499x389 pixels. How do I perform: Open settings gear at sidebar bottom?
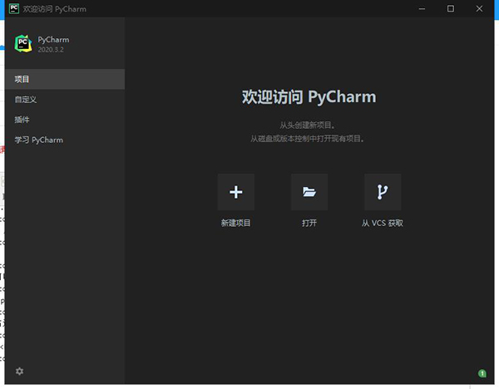point(19,371)
